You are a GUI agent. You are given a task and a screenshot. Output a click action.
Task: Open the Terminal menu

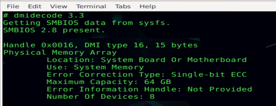pyautogui.click(x=91, y=7)
